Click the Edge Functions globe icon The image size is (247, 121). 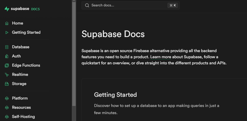7,65
